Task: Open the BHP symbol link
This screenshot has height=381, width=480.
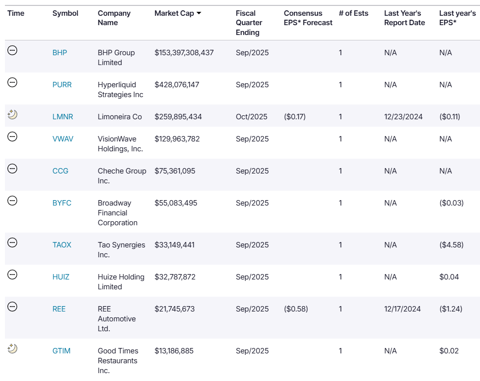Action: (60, 53)
